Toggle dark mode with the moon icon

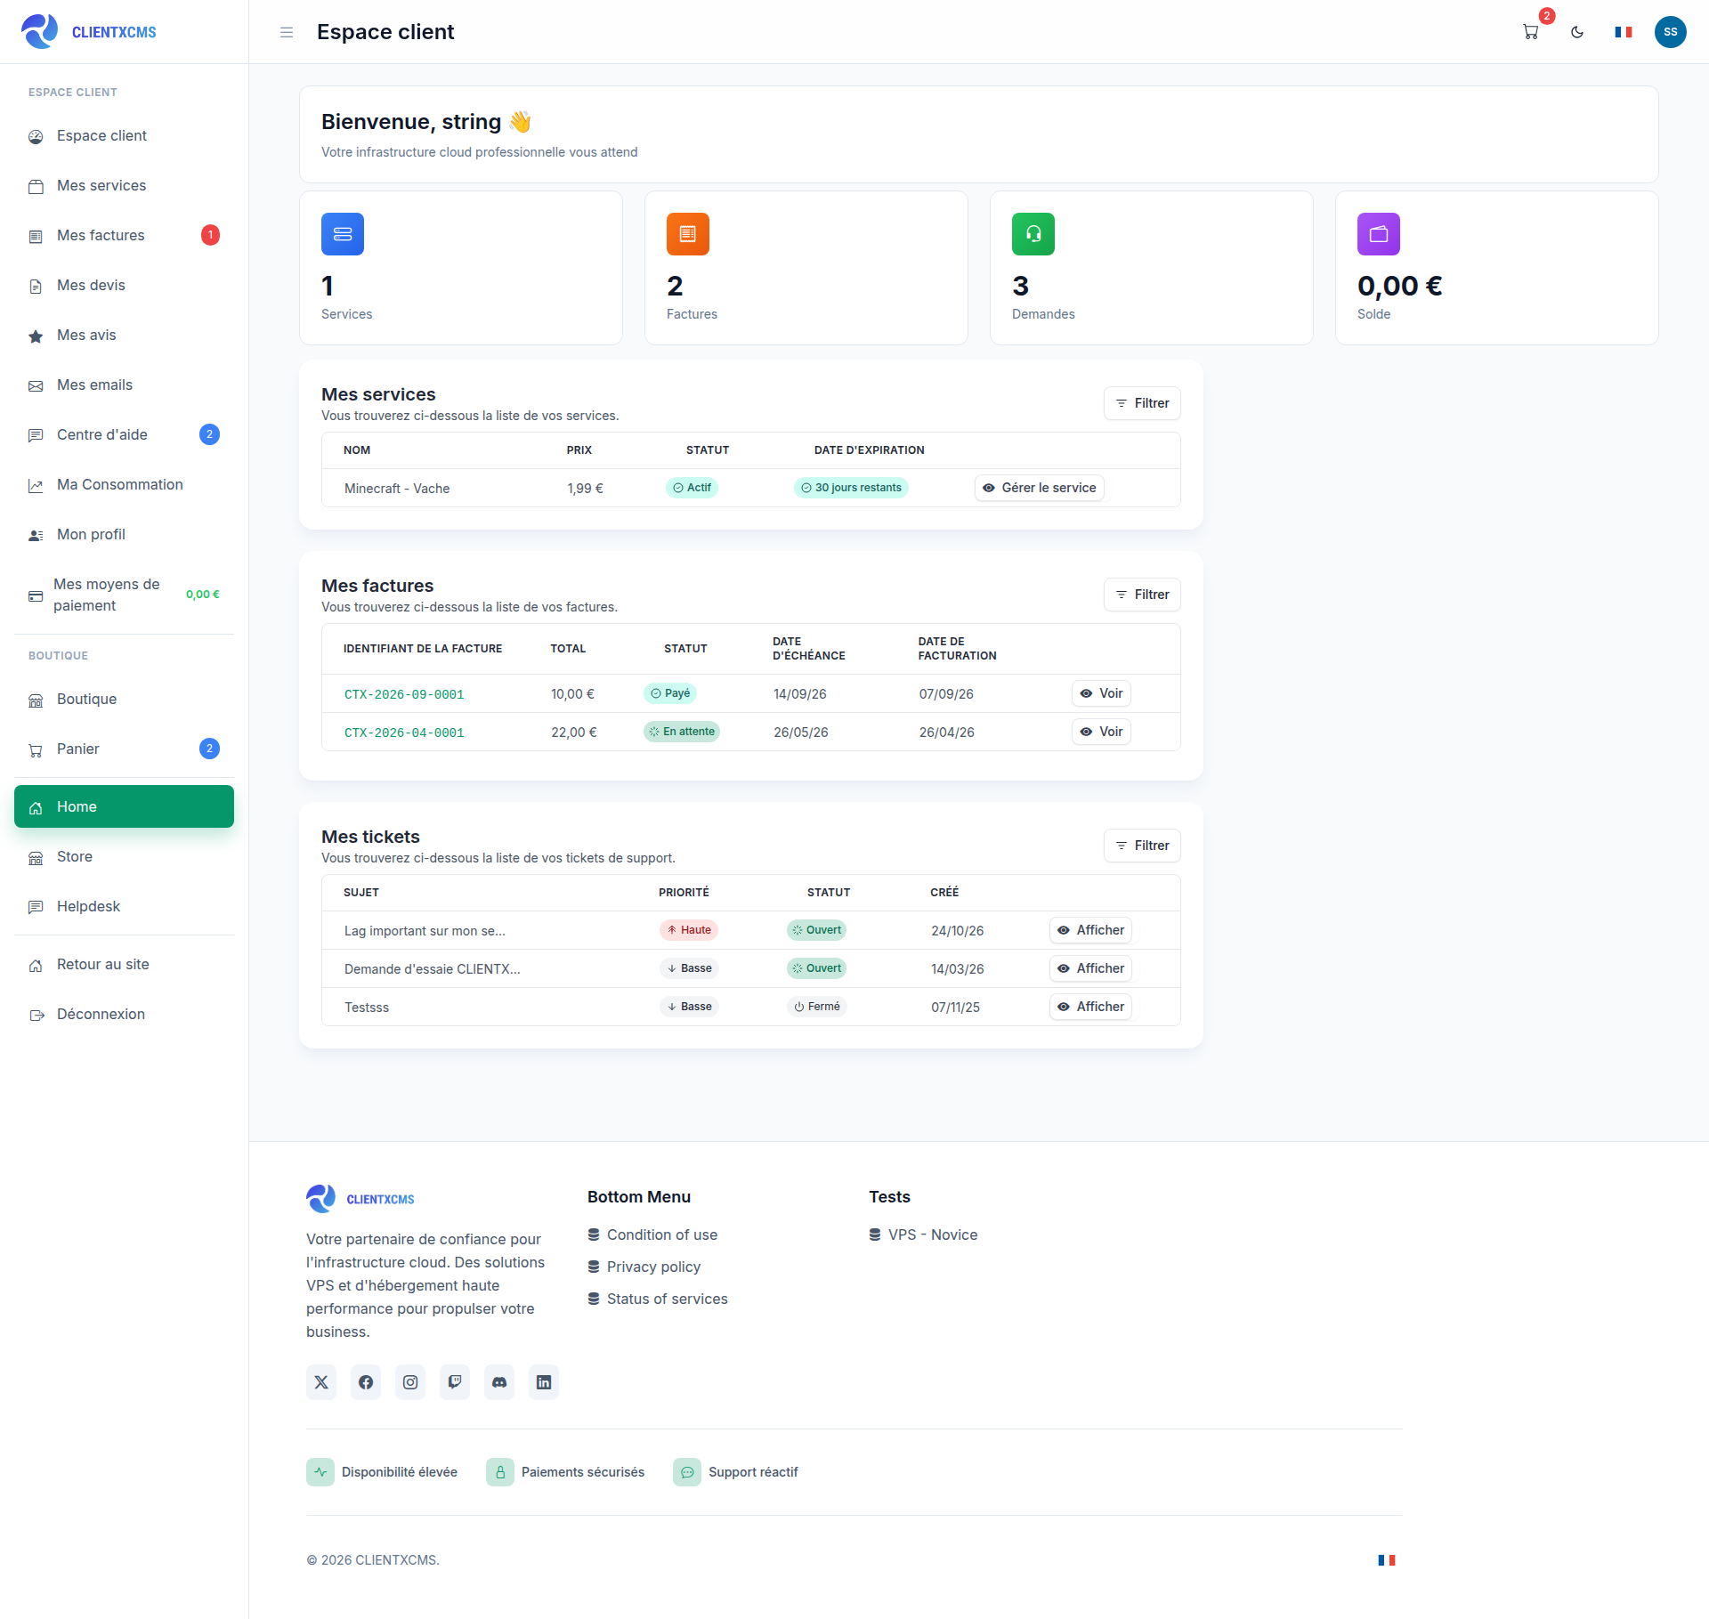click(x=1577, y=32)
